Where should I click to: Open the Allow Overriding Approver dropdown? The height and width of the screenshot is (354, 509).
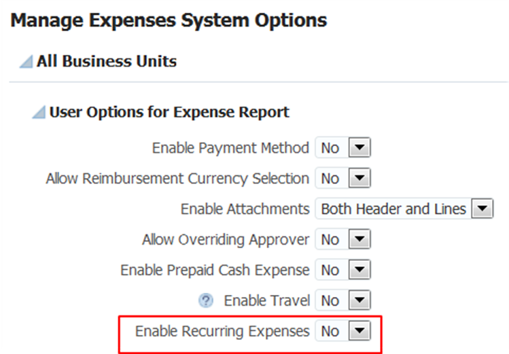[x=361, y=239]
